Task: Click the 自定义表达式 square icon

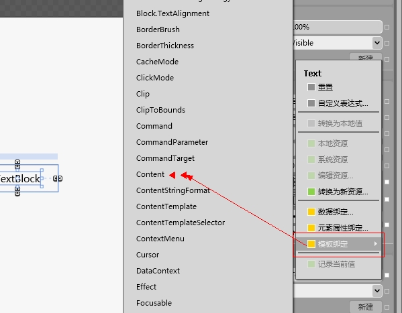Action: [x=311, y=103]
